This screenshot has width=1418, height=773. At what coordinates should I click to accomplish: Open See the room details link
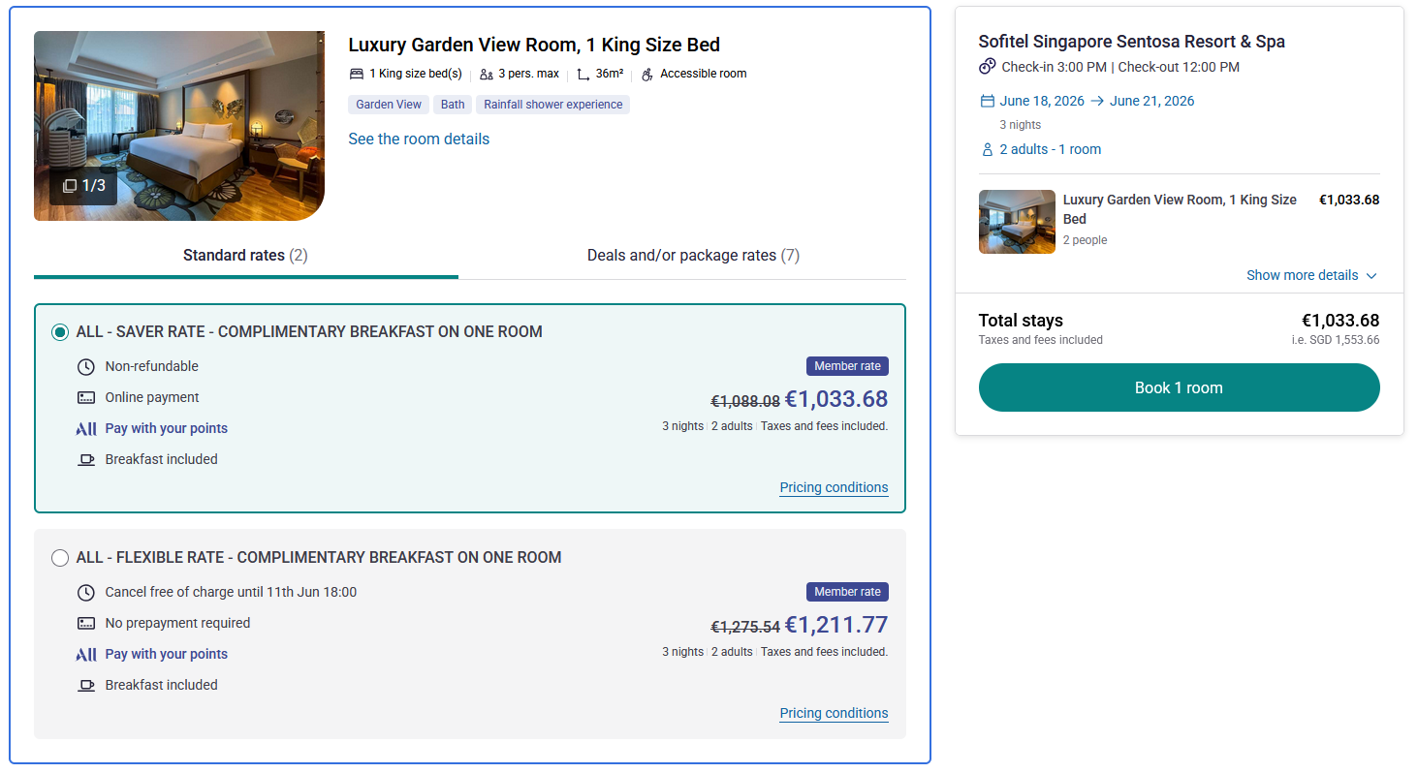coord(419,139)
